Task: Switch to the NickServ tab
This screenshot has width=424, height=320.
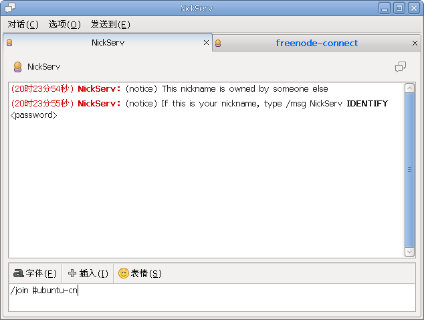Action: (x=108, y=42)
